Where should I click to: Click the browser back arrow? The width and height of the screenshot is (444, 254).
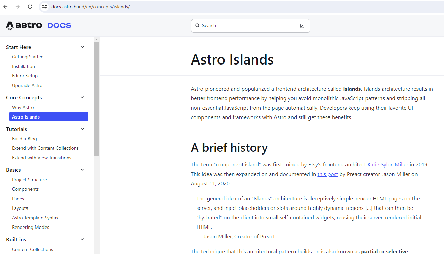(x=5, y=7)
